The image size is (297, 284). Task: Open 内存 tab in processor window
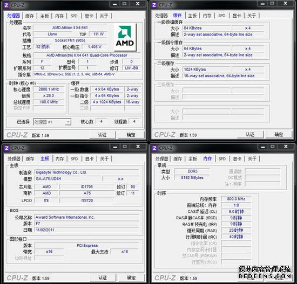coord(59,16)
